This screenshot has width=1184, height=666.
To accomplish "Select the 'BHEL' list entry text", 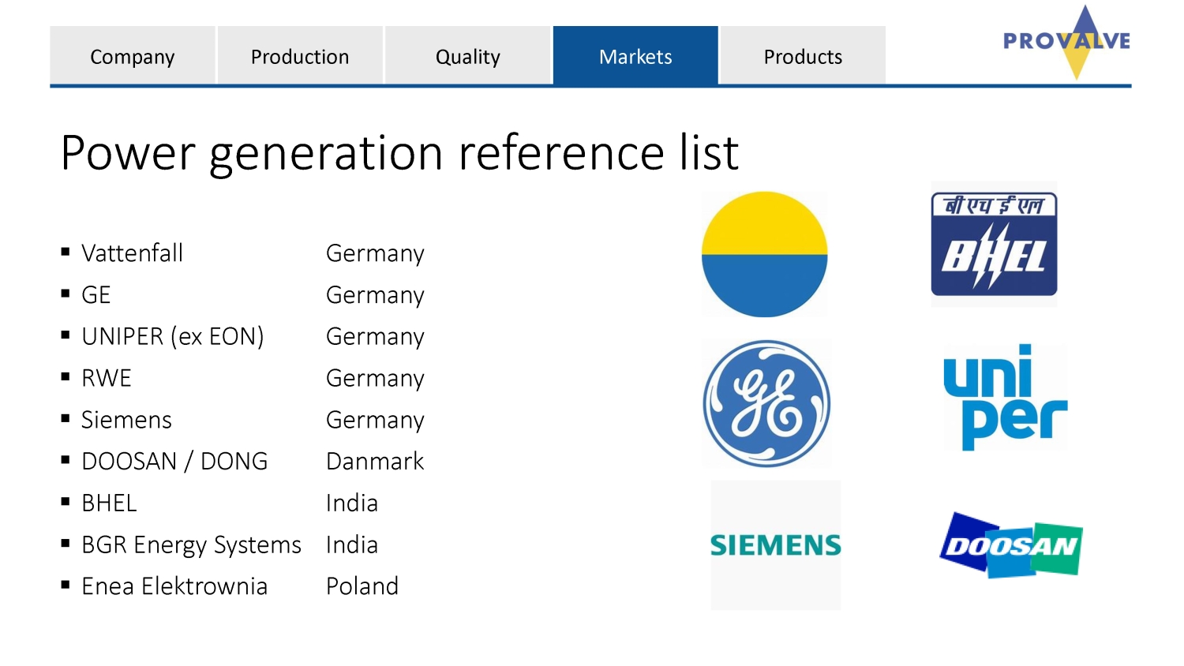I will 109,503.
